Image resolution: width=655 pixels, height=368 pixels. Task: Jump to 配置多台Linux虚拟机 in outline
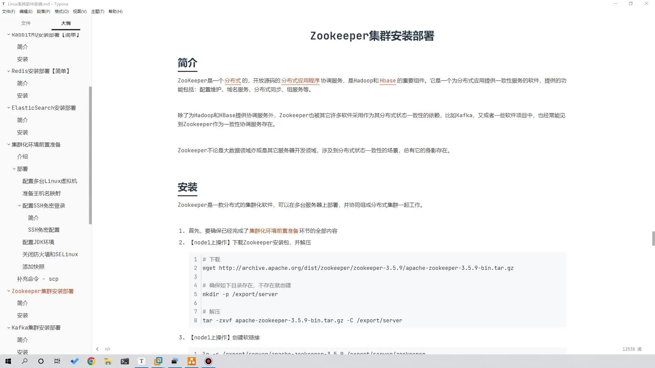pyautogui.click(x=50, y=181)
